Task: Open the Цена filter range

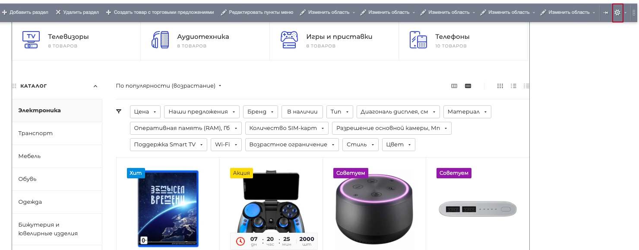Action: [x=145, y=112]
